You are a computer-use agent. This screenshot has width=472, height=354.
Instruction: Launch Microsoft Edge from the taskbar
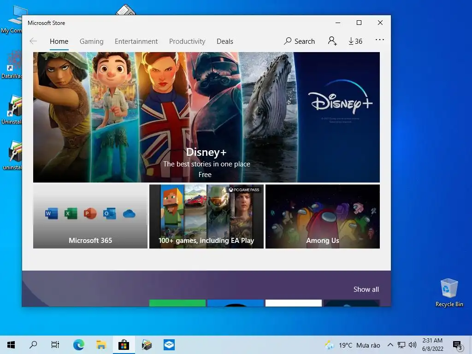[x=78, y=345]
